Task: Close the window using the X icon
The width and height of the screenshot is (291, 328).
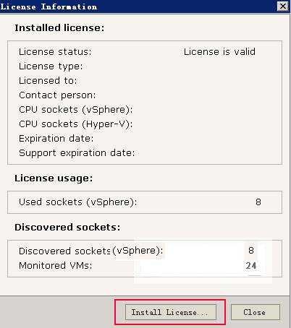Action: click(283, 7)
